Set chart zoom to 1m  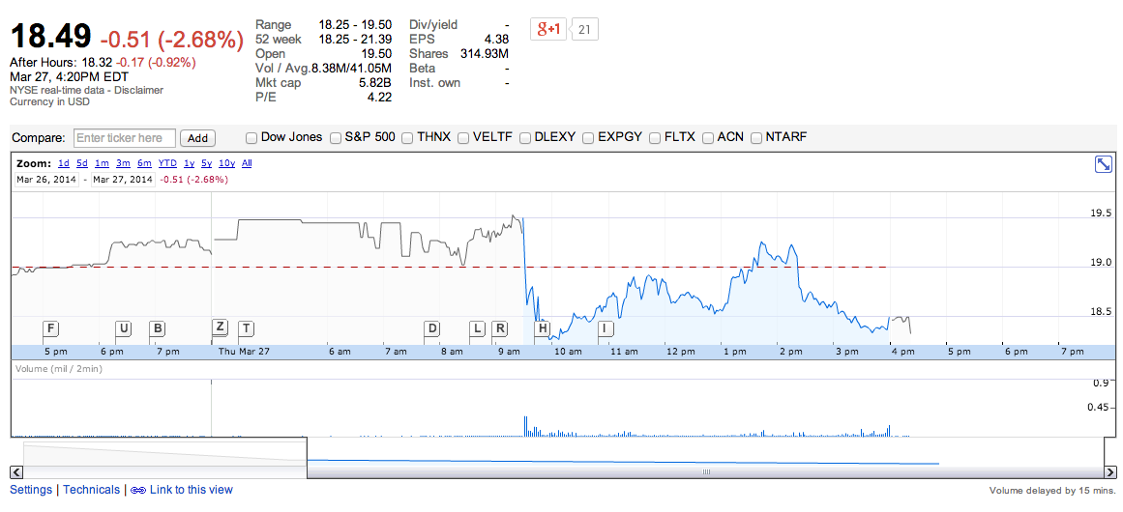102,163
